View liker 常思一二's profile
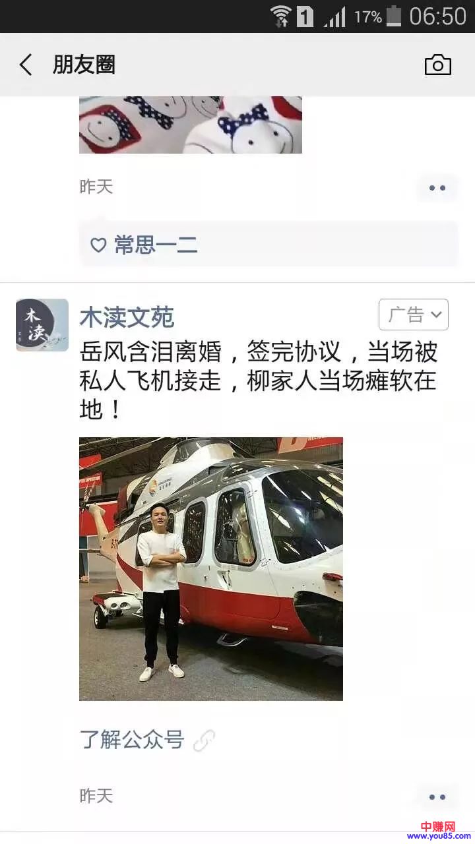Screen dimensions: 475x844 (x=156, y=245)
